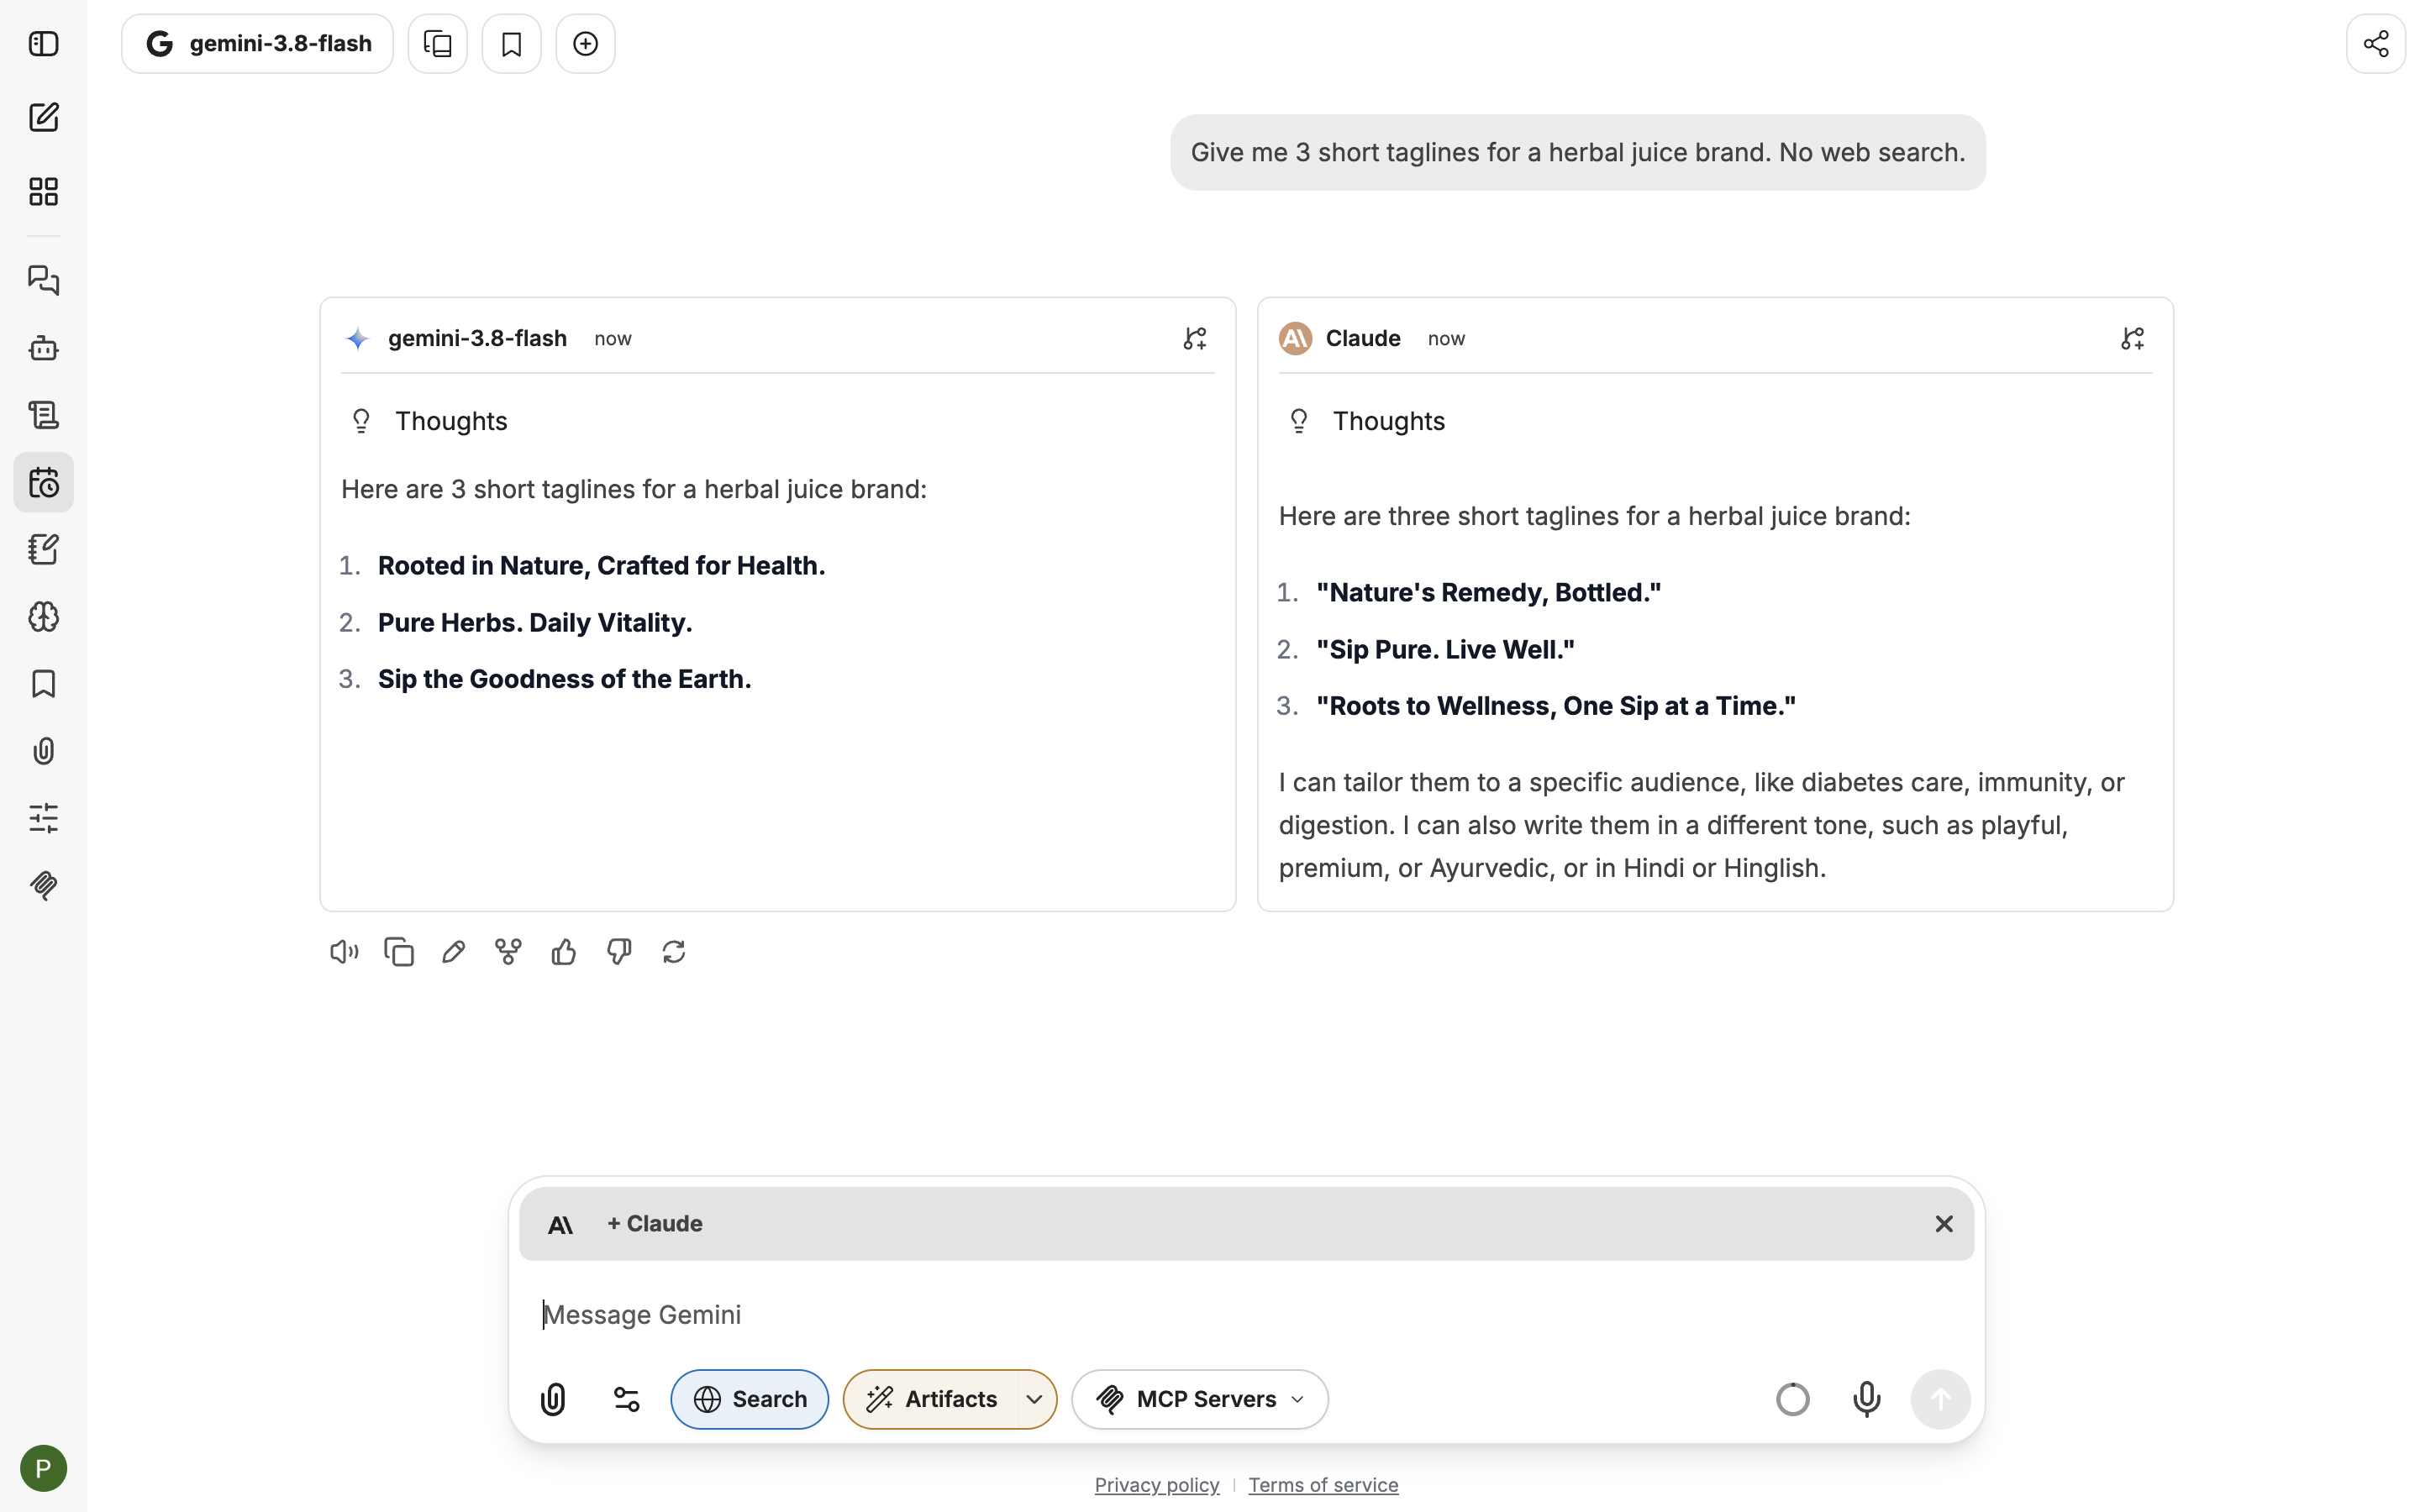Image resolution: width=2420 pixels, height=1512 pixels.
Task: Bookmark this conversation from the top bar
Action: [x=512, y=44]
